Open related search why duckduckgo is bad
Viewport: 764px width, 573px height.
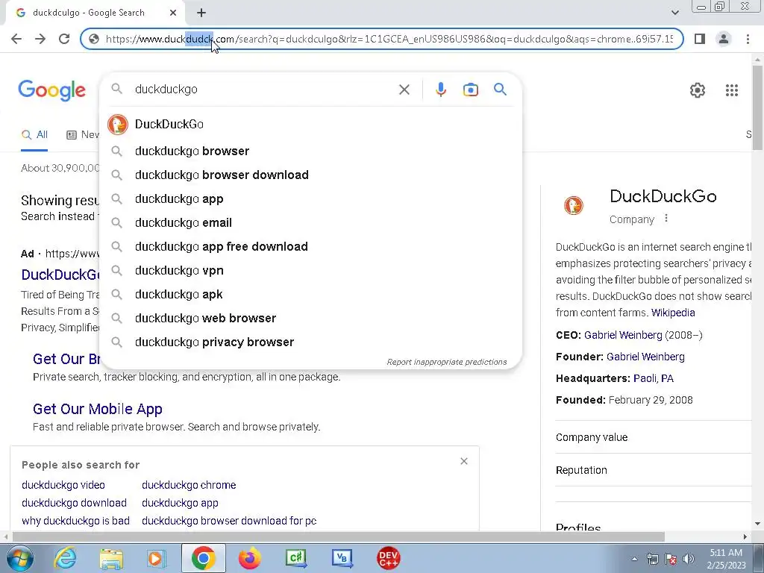[75, 521]
